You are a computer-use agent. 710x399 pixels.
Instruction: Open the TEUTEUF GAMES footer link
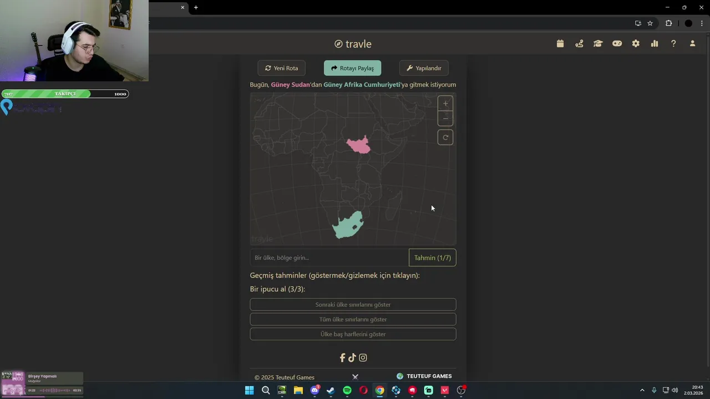(424, 376)
